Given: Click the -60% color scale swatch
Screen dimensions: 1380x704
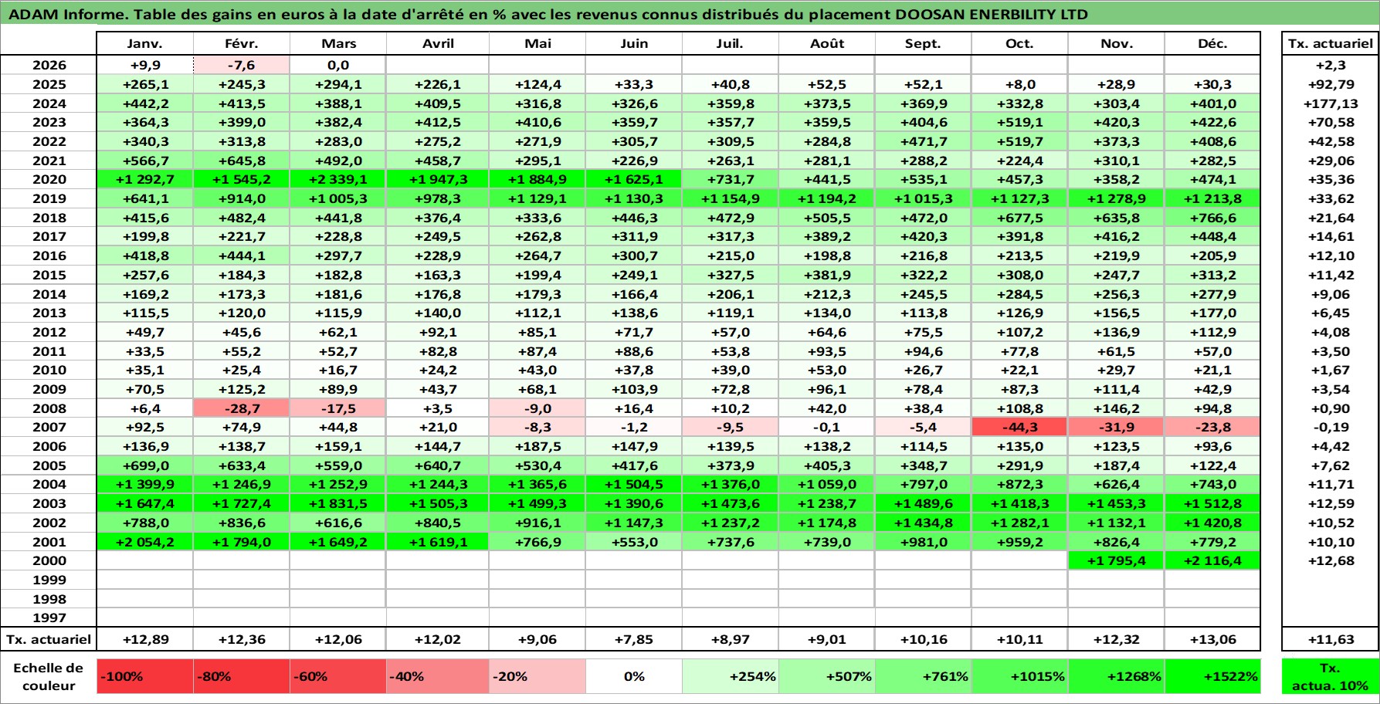Looking at the screenshot, I should [338, 676].
